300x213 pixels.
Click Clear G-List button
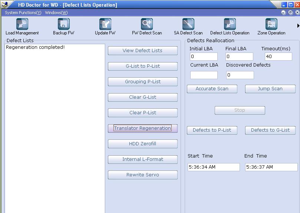142,97
